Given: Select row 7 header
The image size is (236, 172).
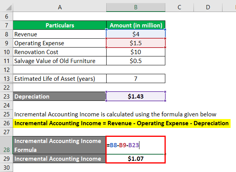Looking at the screenshot, I should tap(7, 25).
